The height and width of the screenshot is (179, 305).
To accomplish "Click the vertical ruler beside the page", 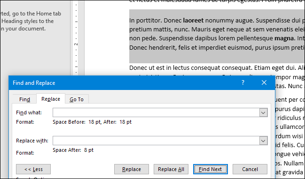I will click(76, 38).
